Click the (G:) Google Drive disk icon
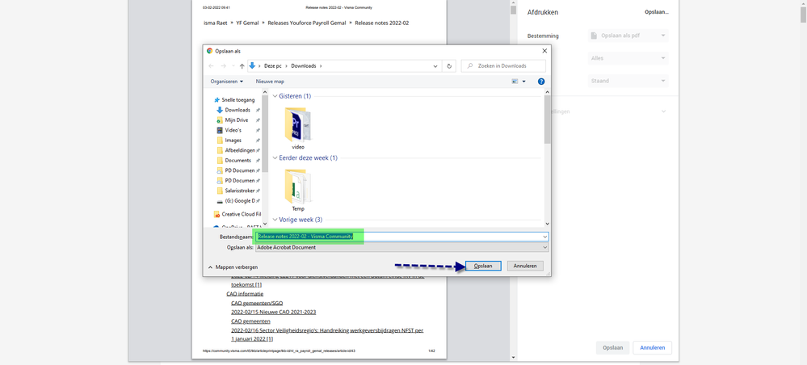Viewport: 807px width, 365px height. (220, 201)
